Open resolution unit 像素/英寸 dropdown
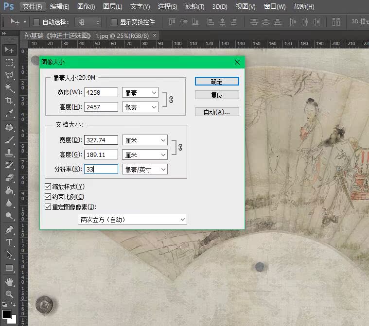This screenshot has width=369, height=326. [145, 170]
